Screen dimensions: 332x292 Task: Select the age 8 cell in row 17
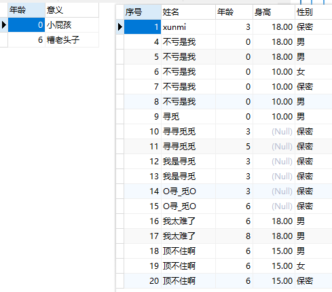[x=234, y=236]
